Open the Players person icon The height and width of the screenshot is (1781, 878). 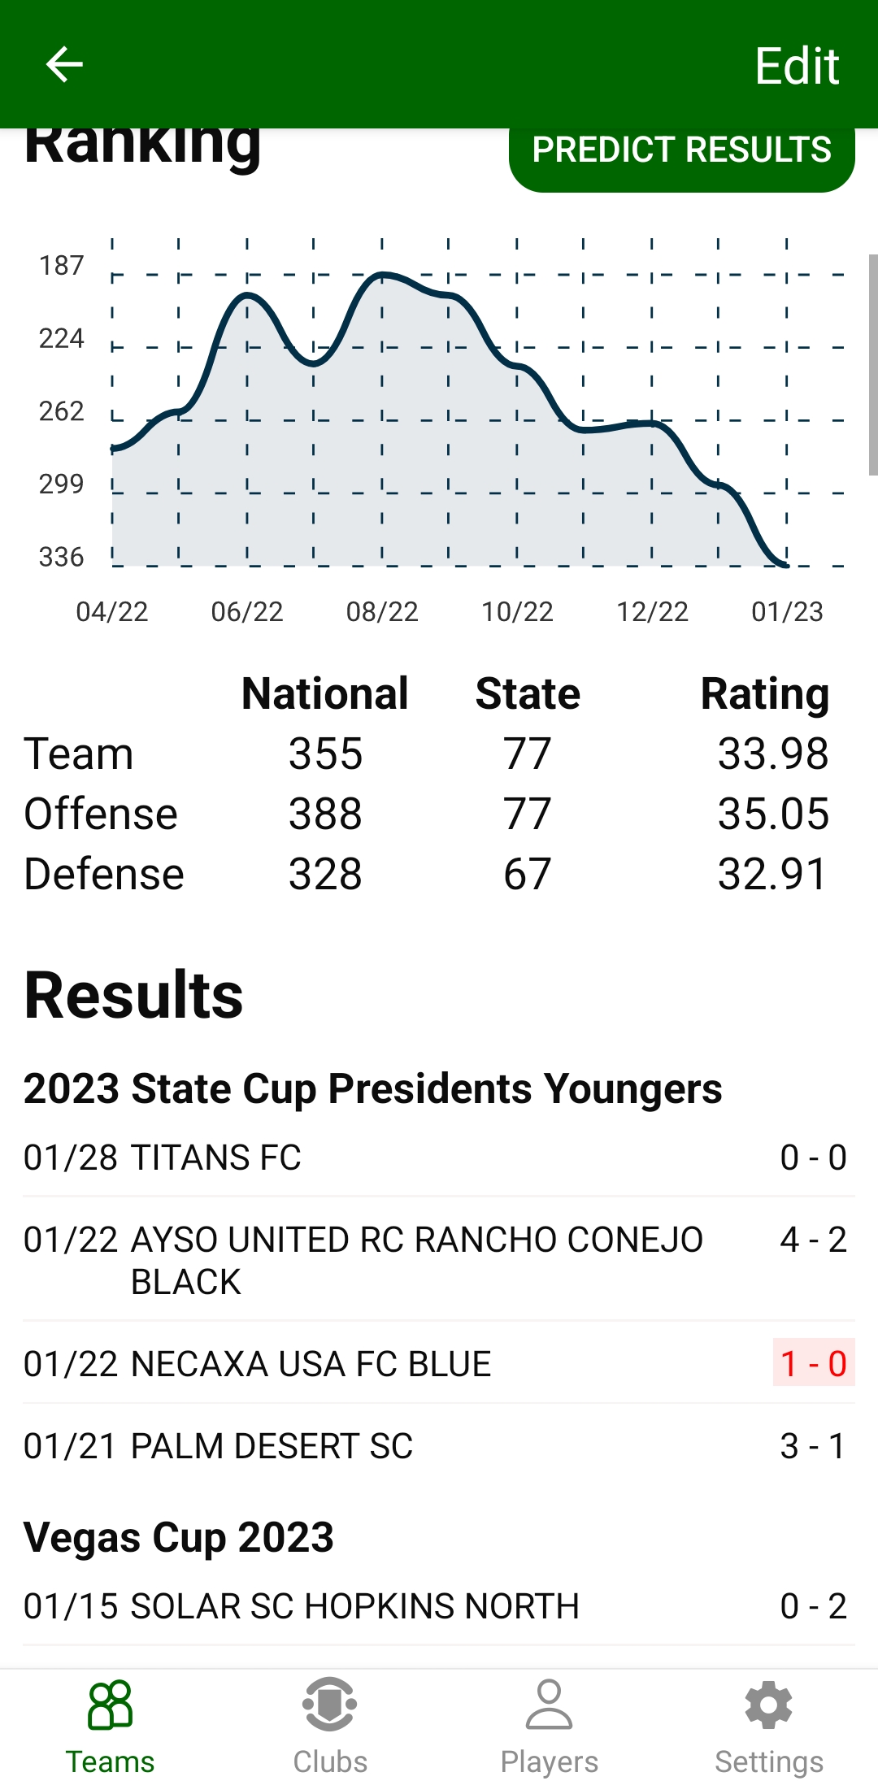(549, 1705)
